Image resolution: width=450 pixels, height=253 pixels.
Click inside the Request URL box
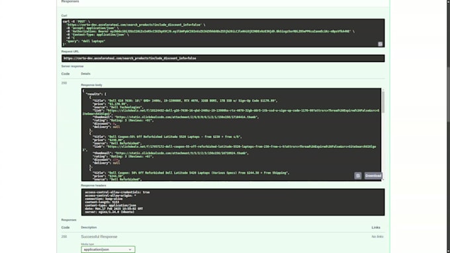[x=223, y=58]
